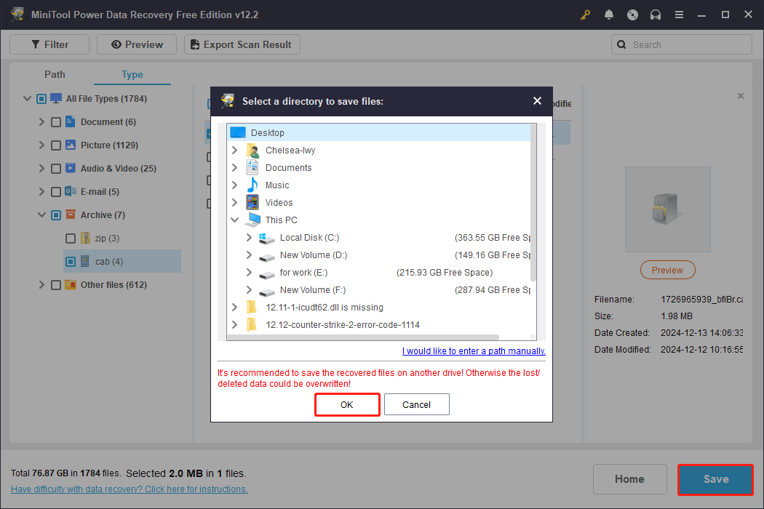
Task: Collapse the This PC node
Action: point(235,220)
